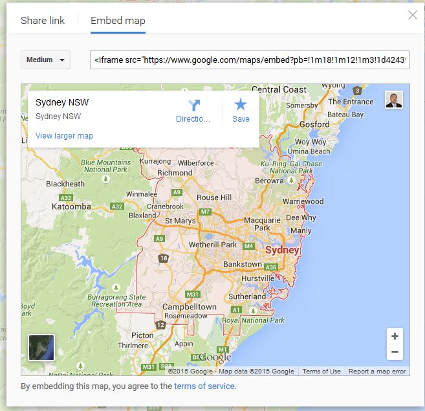Click the Terms of Use map footer link
The width and height of the screenshot is (425, 411).
pyautogui.click(x=321, y=372)
